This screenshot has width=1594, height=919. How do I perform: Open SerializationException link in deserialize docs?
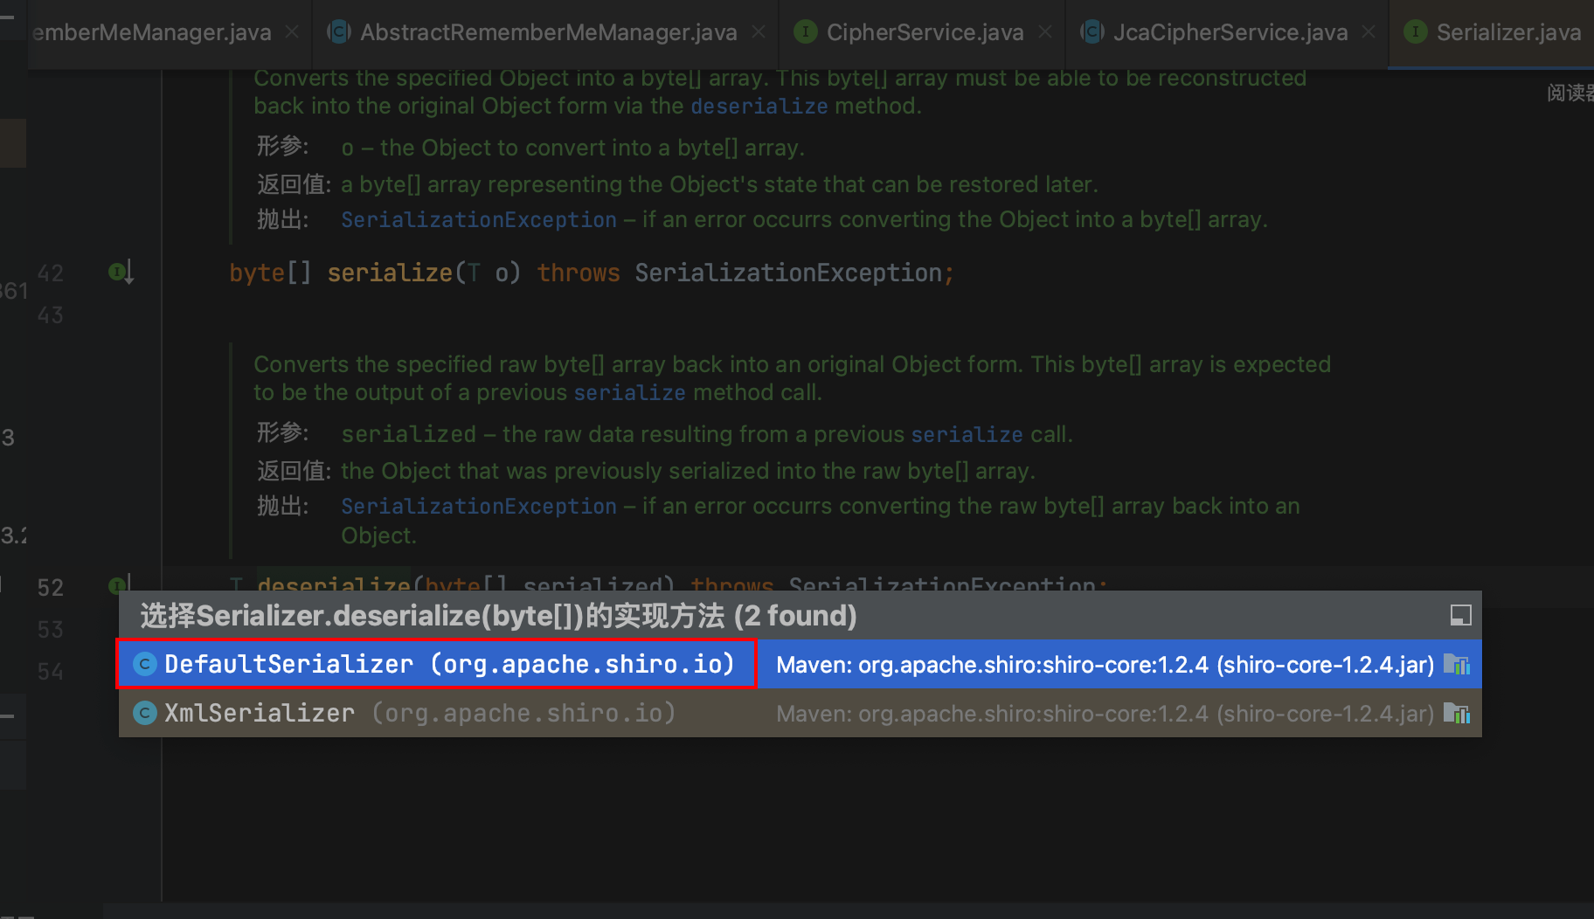[x=479, y=506]
